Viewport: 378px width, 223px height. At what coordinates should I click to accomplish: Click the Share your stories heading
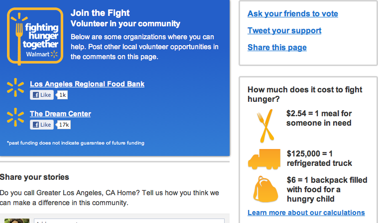pyautogui.click(x=34, y=177)
